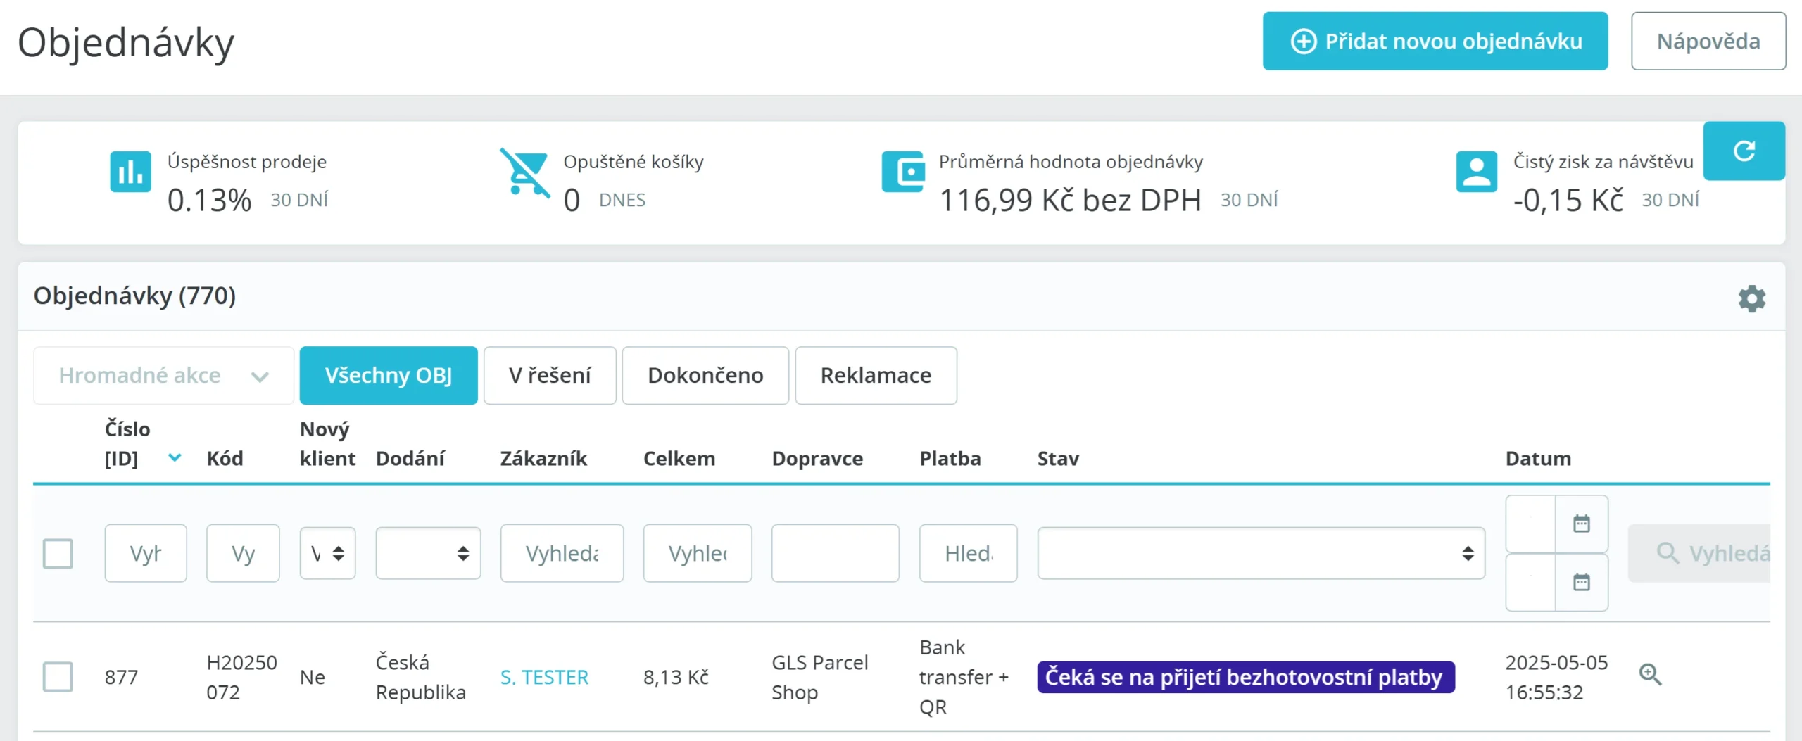Open the lower date filter calendar
This screenshot has width=1802, height=741.
[x=1581, y=582]
